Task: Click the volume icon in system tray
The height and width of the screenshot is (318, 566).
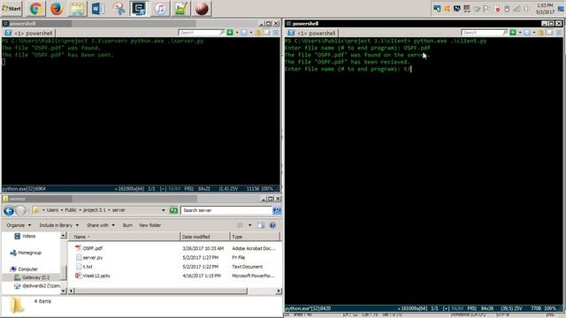Action: click(527, 9)
